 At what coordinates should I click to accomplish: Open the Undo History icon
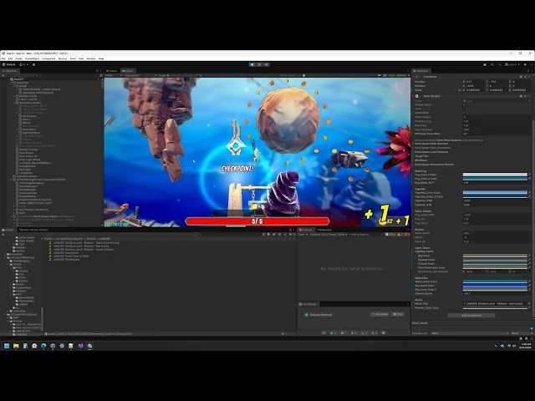pyautogui.click(x=492, y=64)
